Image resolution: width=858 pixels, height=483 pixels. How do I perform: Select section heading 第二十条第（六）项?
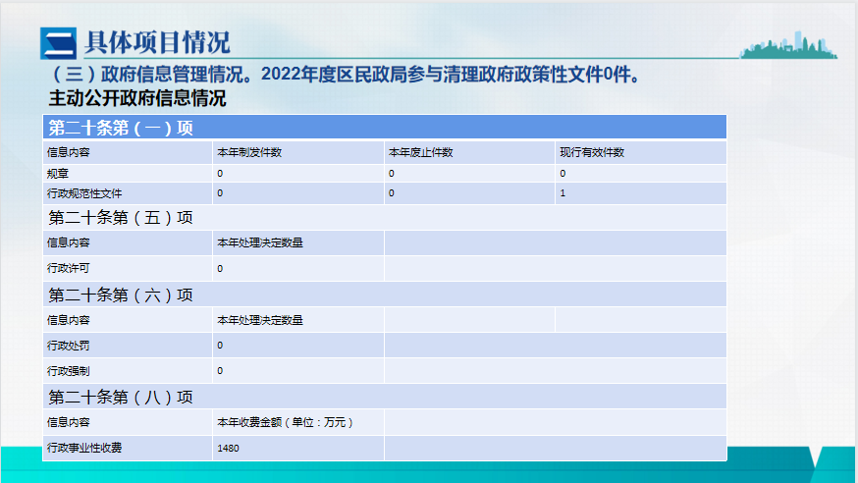[x=121, y=295]
